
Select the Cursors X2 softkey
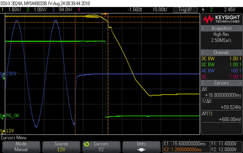(101, 147)
